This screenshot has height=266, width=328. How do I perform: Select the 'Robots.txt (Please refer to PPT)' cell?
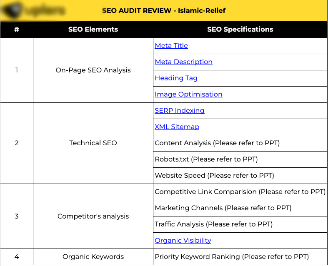(x=240, y=159)
